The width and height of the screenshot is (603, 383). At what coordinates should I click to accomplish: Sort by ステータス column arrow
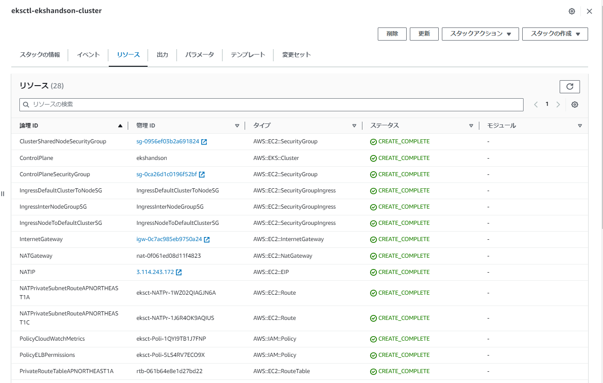pos(471,126)
